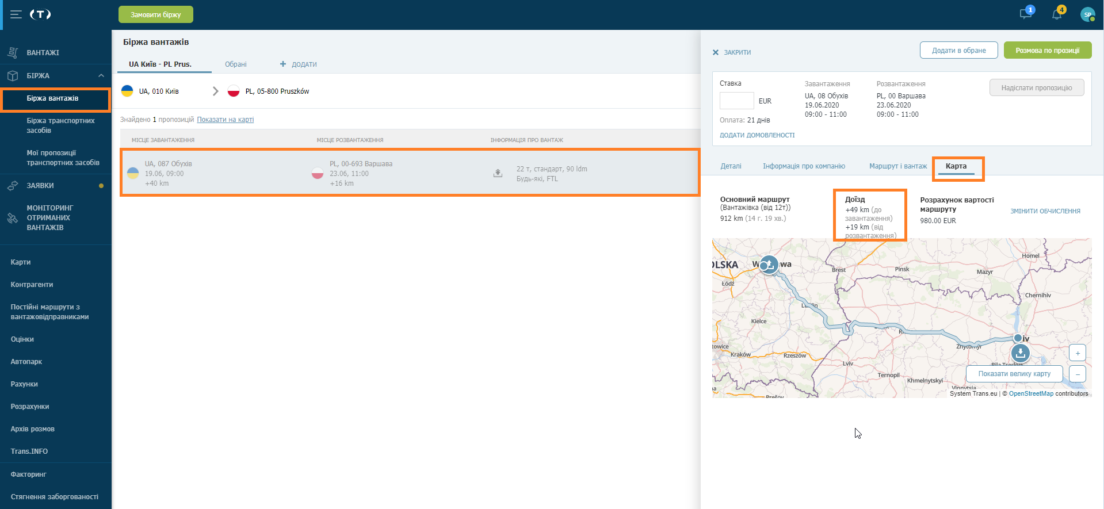Close the offer panel with Закрити
Image resolution: width=1104 pixels, height=509 pixels.
pos(732,52)
